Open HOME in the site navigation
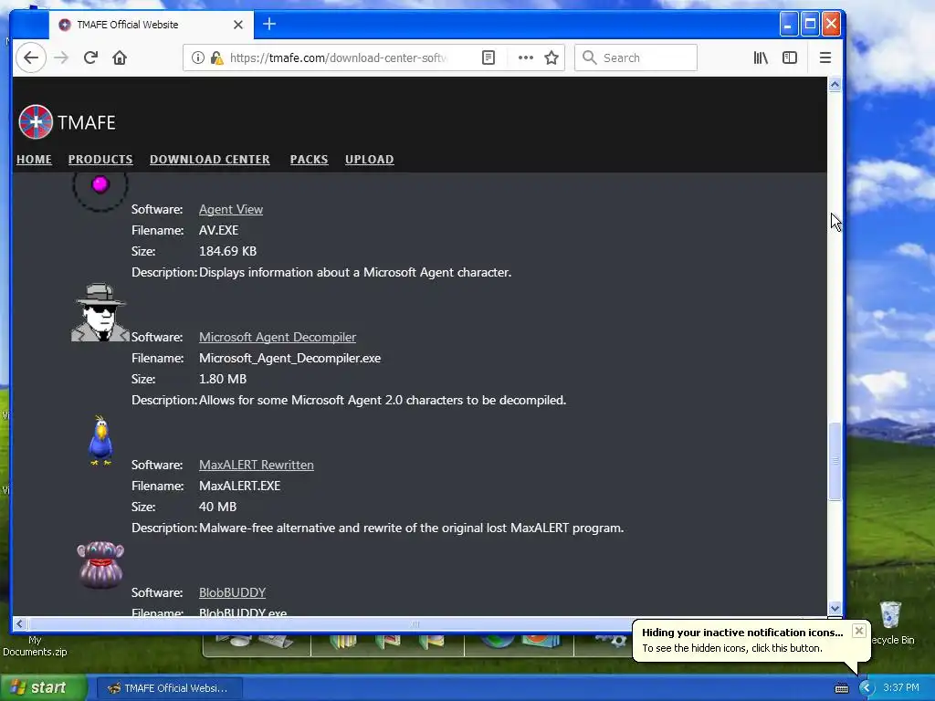This screenshot has width=935, height=701. [34, 159]
